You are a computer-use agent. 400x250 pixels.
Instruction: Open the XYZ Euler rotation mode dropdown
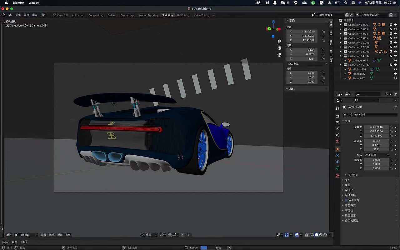click(307, 63)
